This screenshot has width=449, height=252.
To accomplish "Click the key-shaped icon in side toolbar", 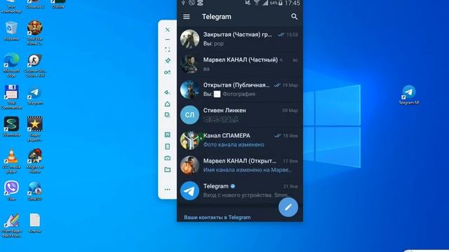I will (x=168, y=72).
